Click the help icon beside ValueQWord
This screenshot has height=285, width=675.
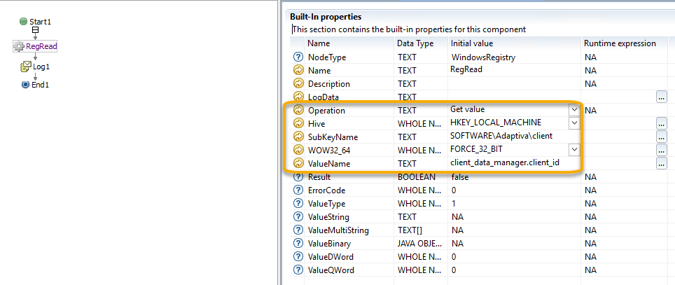point(298,270)
